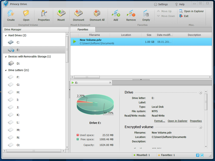Collapse the Encrypted volume section
Viewport: 215px width, 161px height.
[x=200, y=127]
